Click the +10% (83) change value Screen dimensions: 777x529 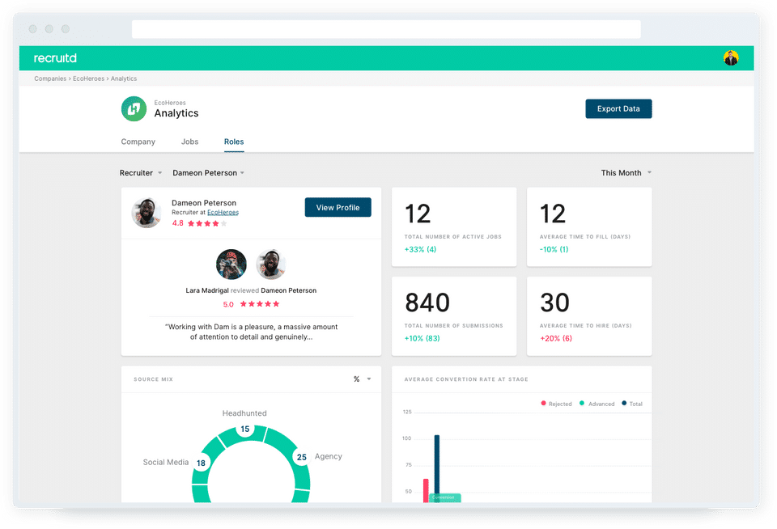click(422, 339)
